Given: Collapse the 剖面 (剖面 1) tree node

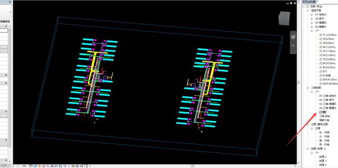Looking at the screenshot, I should coord(308,149).
